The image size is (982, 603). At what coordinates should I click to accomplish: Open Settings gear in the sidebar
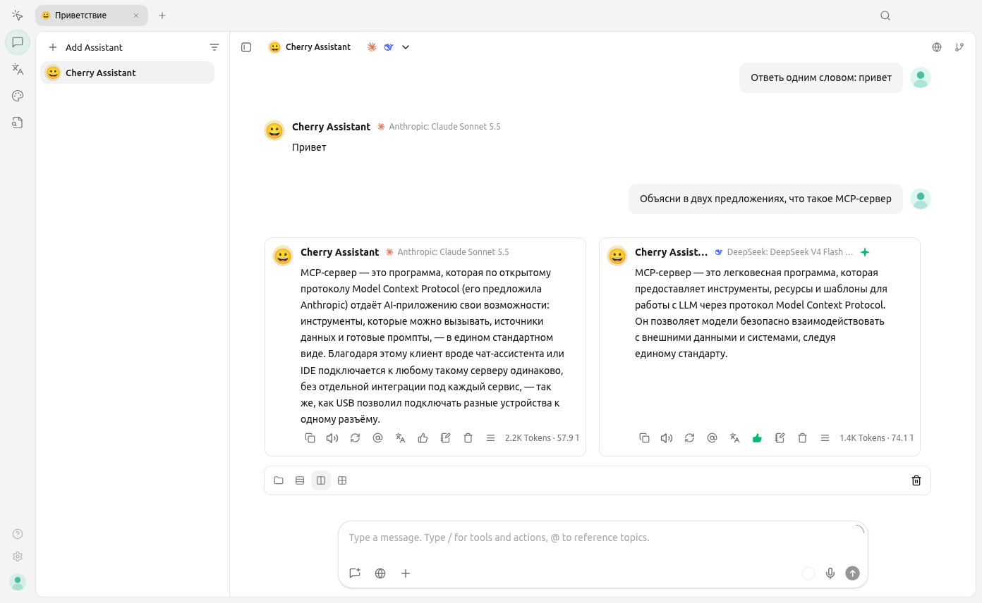pyautogui.click(x=18, y=557)
